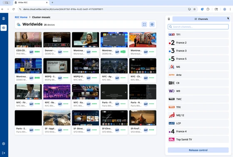Focus the Search channels field

[198, 27]
